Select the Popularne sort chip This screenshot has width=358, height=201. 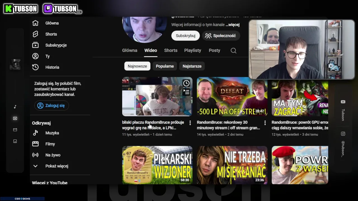[x=165, y=66]
